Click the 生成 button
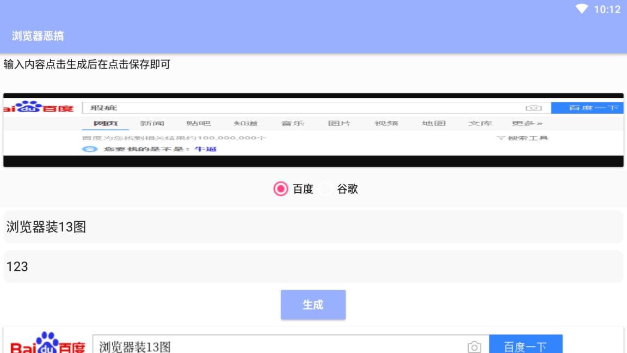This screenshot has width=627, height=353. coord(313,305)
